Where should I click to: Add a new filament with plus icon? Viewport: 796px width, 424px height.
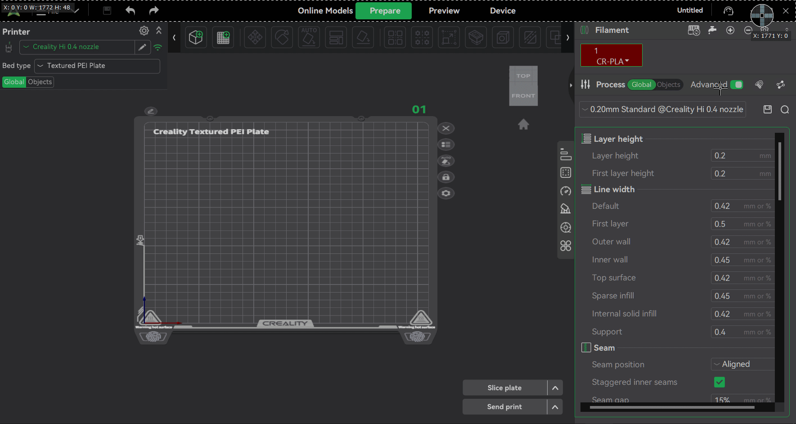point(730,30)
